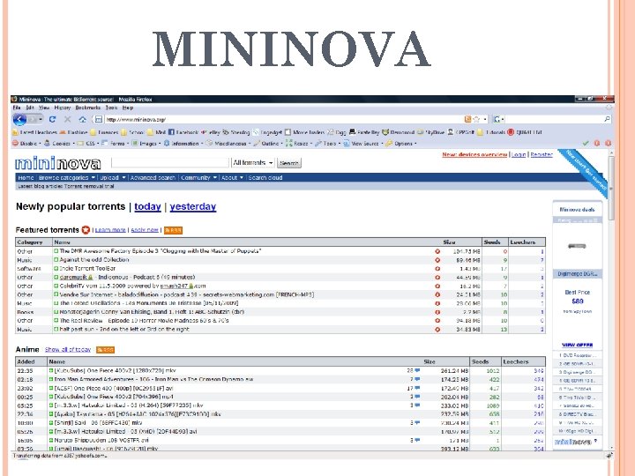635x476 pixels.
Task: Open 'half past sun' music torrent
Action: pyautogui.click(x=124, y=329)
